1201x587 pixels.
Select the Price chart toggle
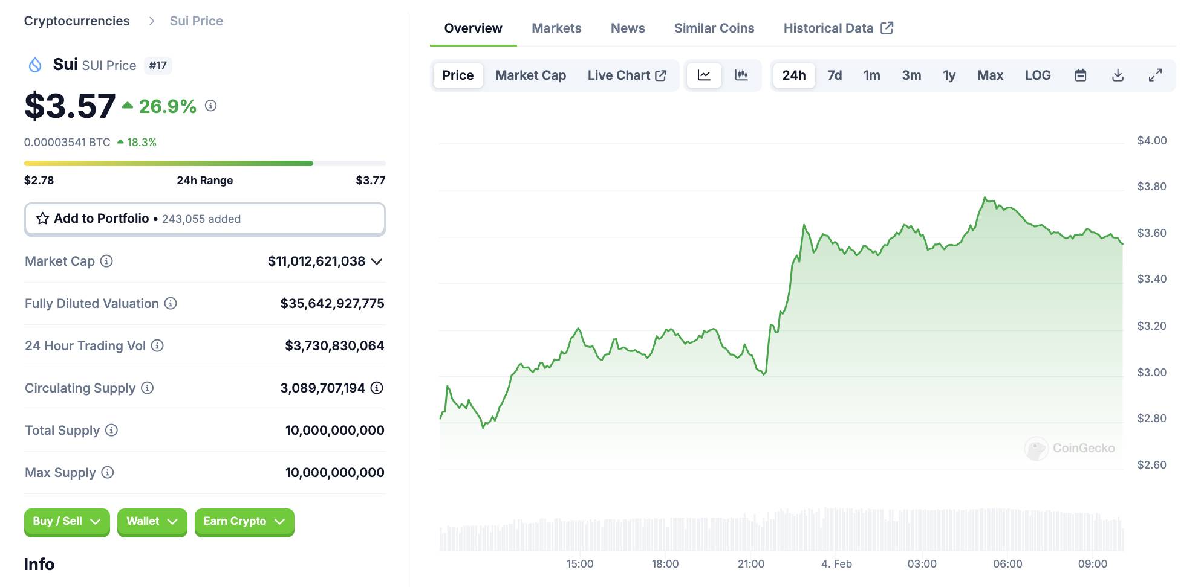pos(458,75)
